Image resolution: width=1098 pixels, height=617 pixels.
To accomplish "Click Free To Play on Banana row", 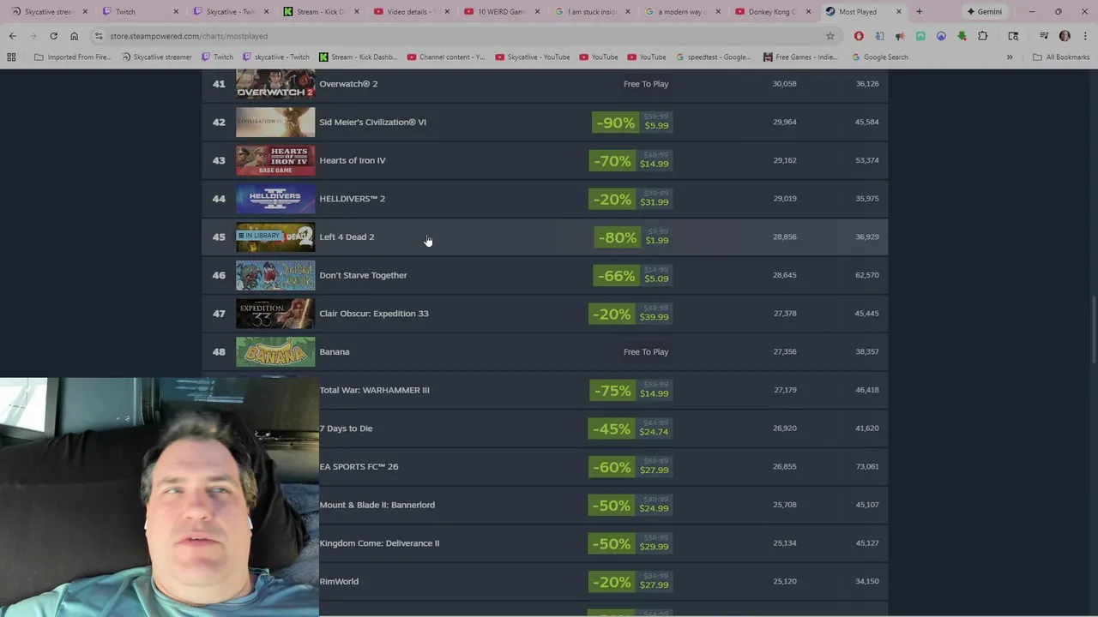I will [646, 351].
